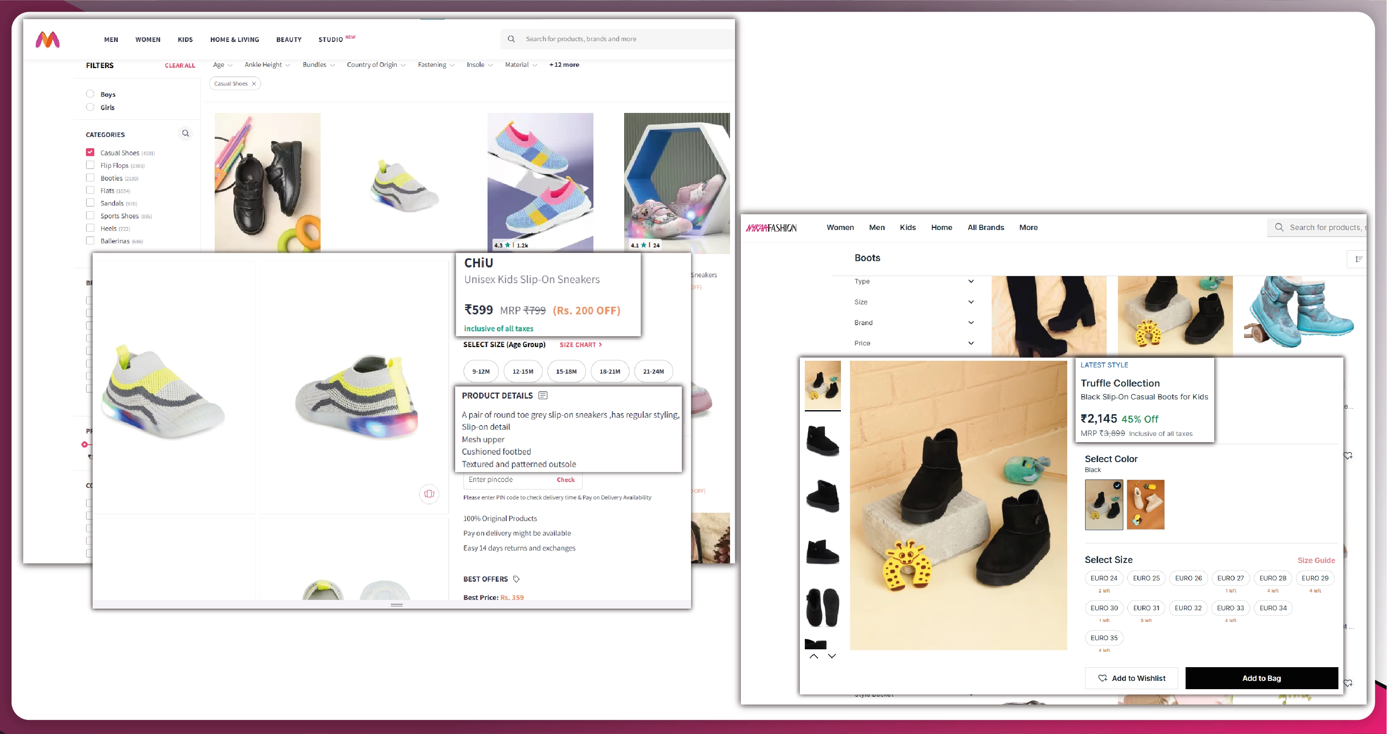This screenshot has width=1387, height=734.
Task: Click the Best Offers tag icon
Action: [516, 579]
